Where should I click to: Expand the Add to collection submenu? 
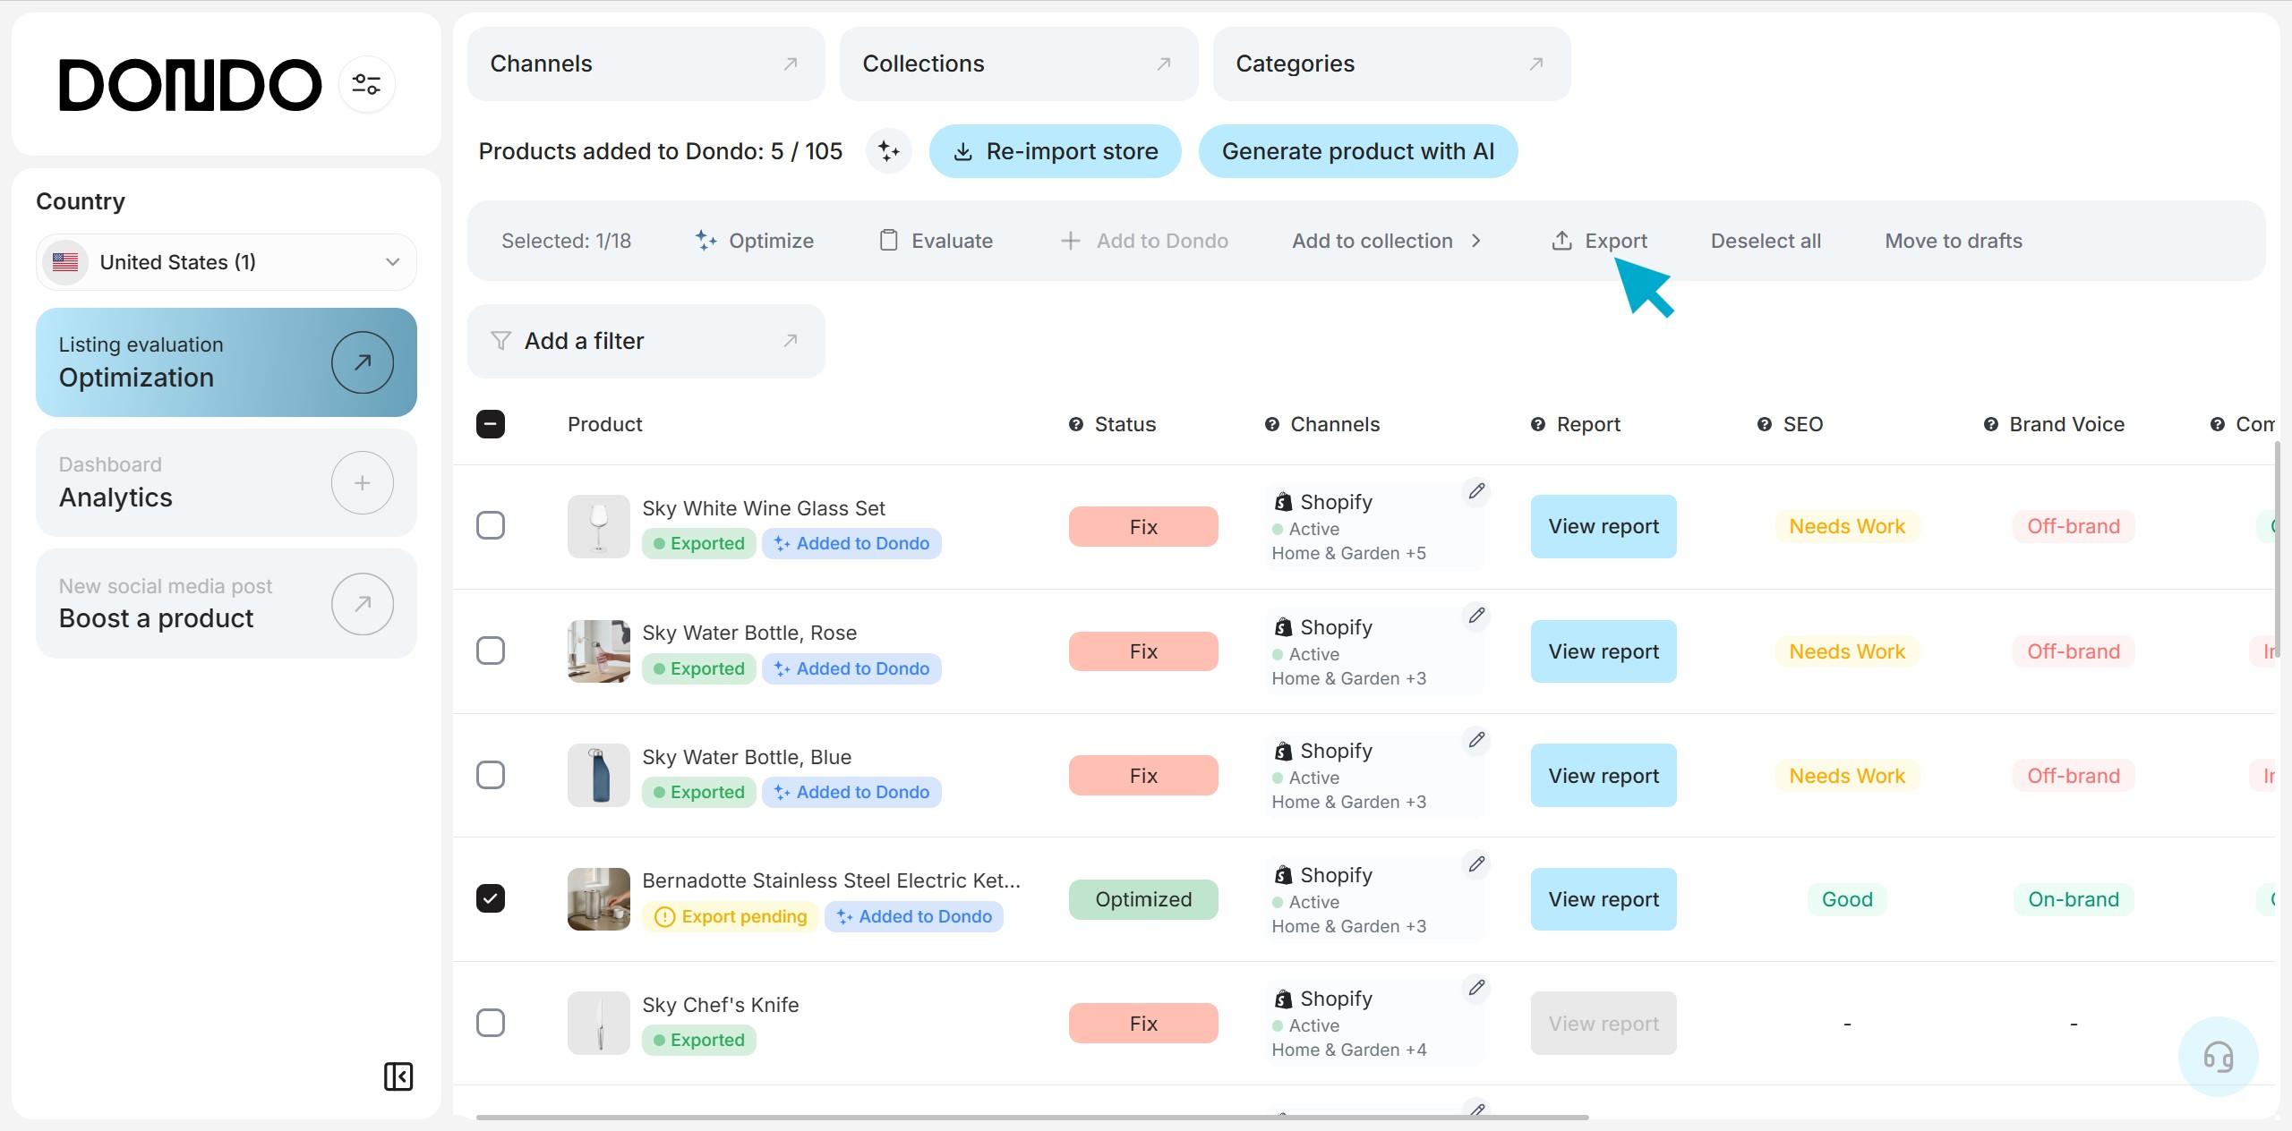[x=1386, y=241]
